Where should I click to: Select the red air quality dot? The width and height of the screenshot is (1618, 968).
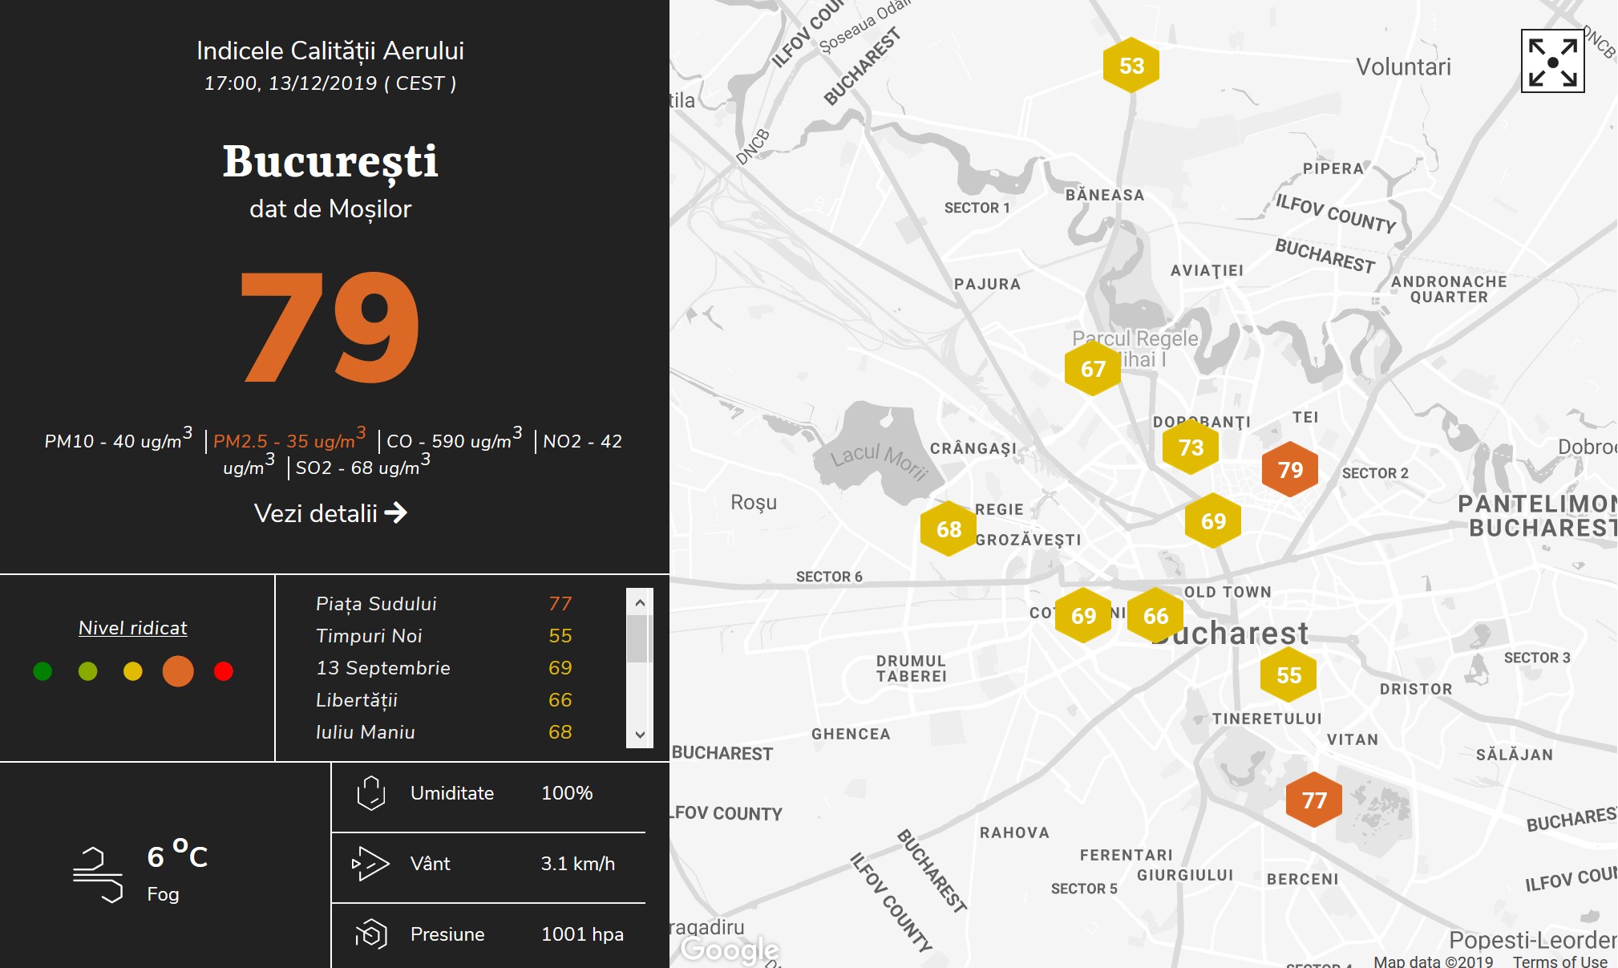pyautogui.click(x=224, y=671)
